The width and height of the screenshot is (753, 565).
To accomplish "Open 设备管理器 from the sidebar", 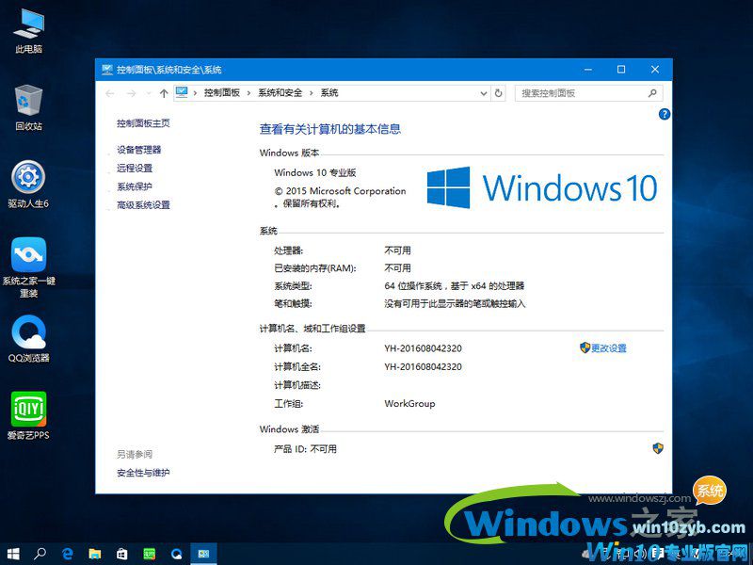I will click(137, 151).
